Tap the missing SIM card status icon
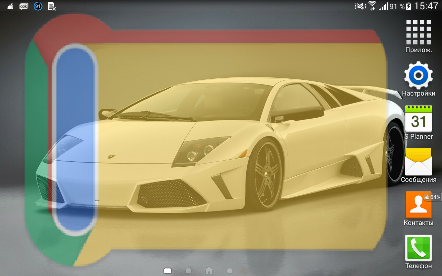This screenshot has height=276, width=442. [x=52, y=6]
